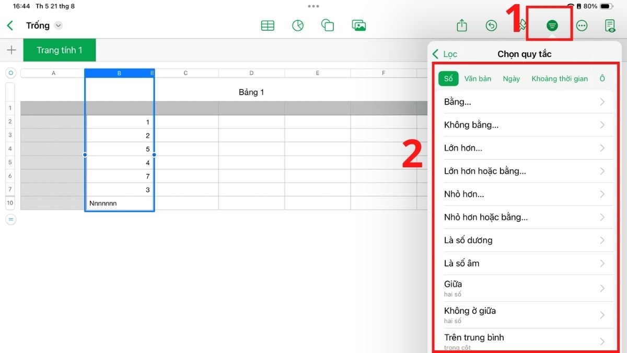This screenshot has height=353, width=627.
Task: Tap the multitasking three dots
Action: (x=313, y=6)
